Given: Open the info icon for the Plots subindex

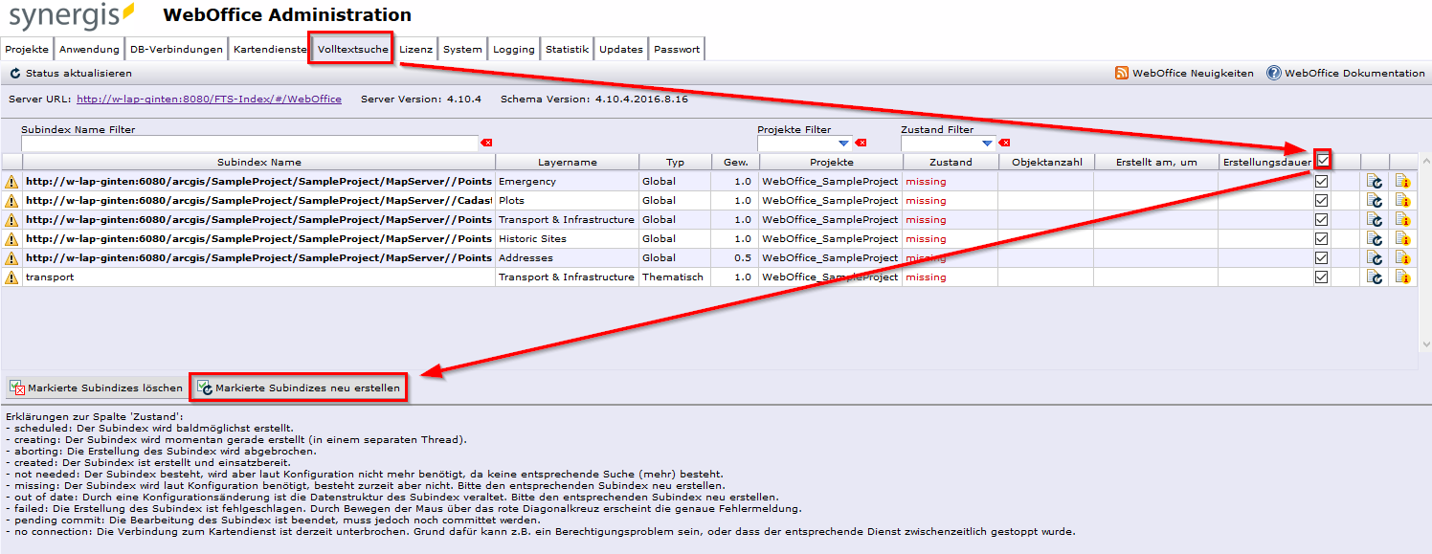Looking at the screenshot, I should click(x=1400, y=200).
